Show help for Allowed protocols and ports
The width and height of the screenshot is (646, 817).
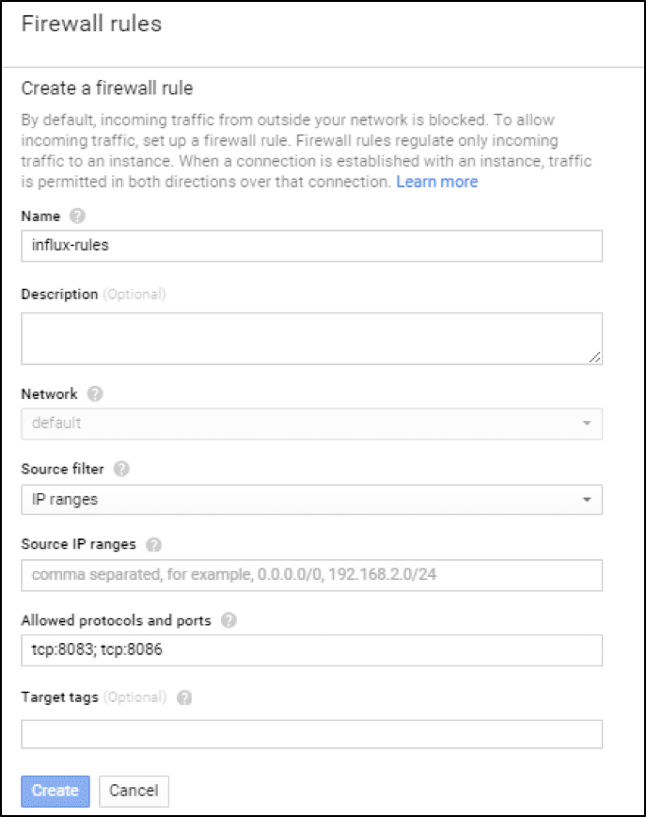coord(229,620)
